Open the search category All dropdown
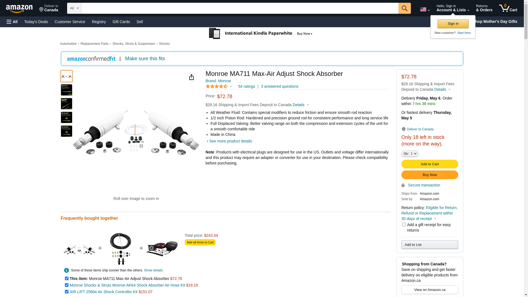 click(x=74, y=8)
